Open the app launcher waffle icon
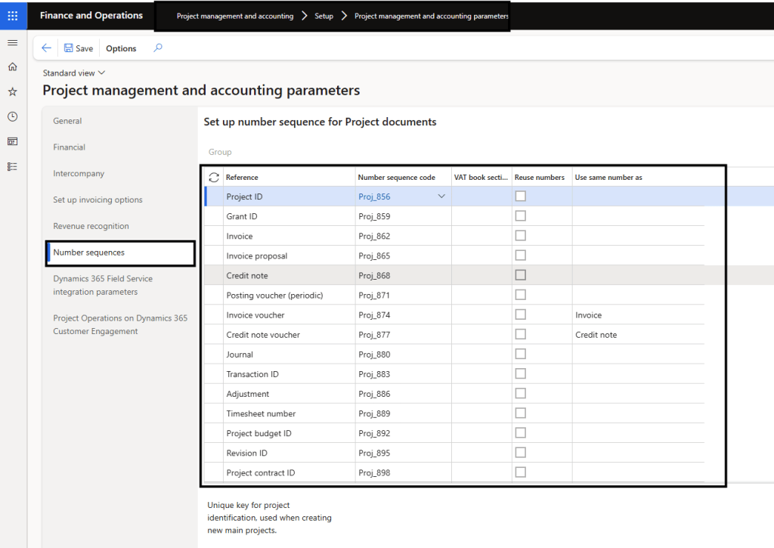Viewport: 774px width, 548px height. (13, 15)
